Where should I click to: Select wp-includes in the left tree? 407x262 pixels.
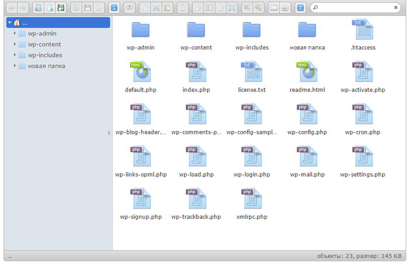45,55
